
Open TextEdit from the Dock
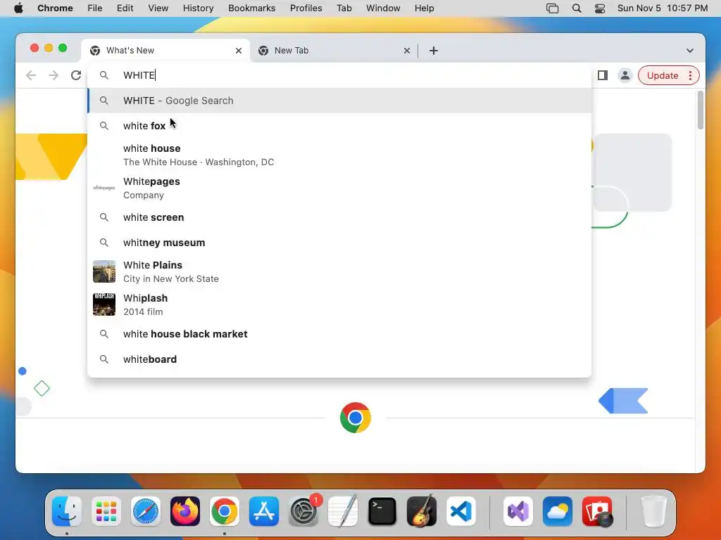(343, 511)
